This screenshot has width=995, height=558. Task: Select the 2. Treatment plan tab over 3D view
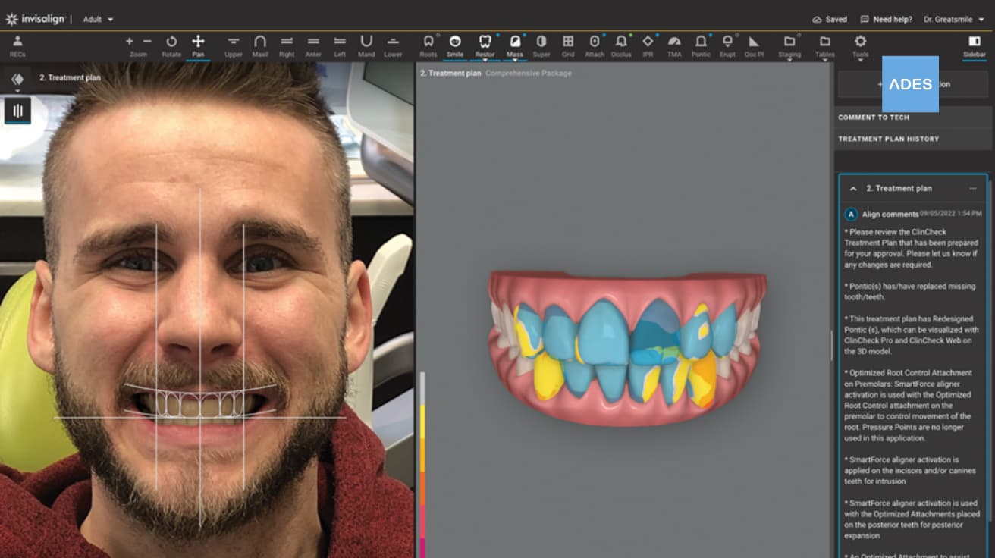click(450, 74)
